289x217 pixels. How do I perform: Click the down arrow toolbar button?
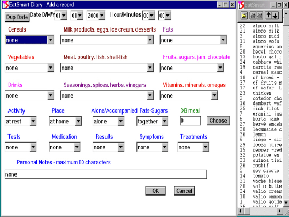(275, 16)
